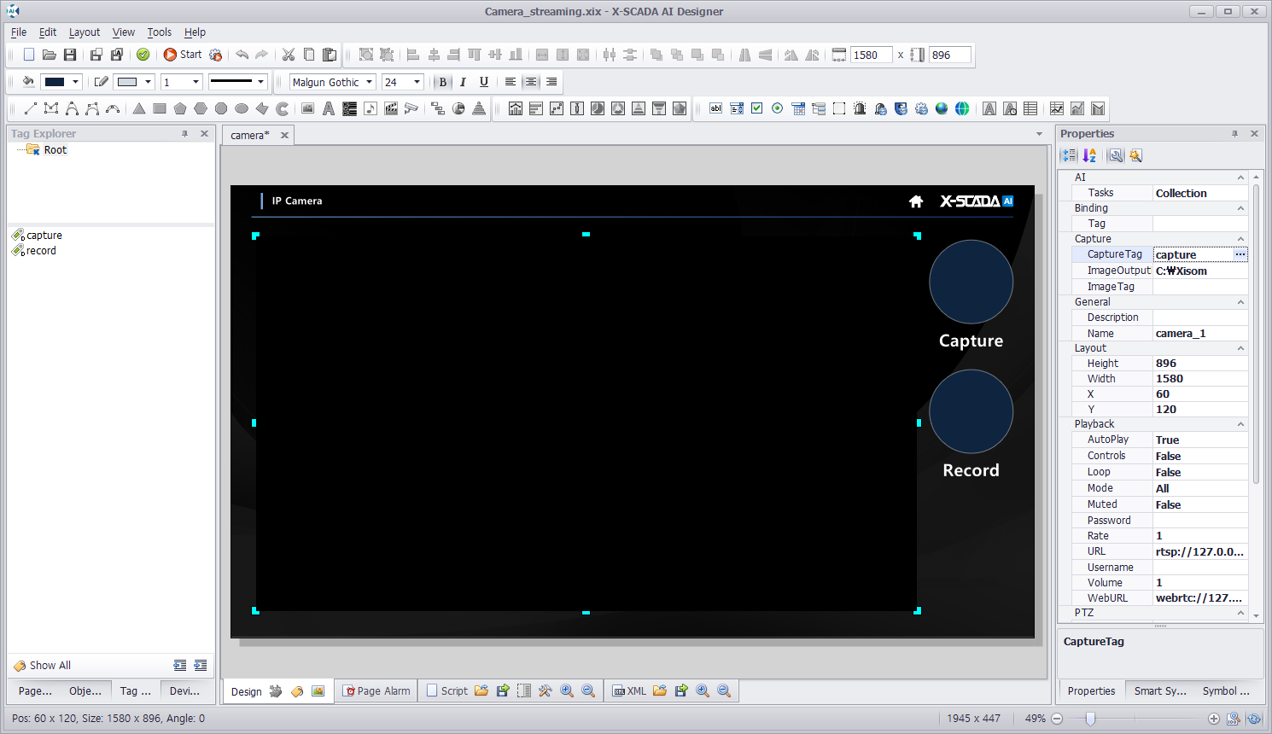This screenshot has height=734, width=1272.
Task: Click the Start run button
Action: click(183, 55)
